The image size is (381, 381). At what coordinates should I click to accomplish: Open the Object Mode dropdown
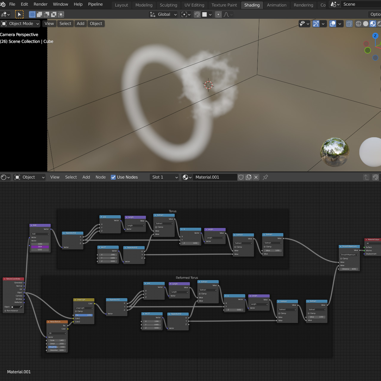(20, 24)
